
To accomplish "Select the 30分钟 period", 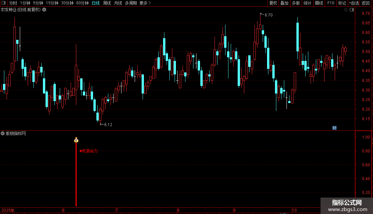I will coord(67,3).
